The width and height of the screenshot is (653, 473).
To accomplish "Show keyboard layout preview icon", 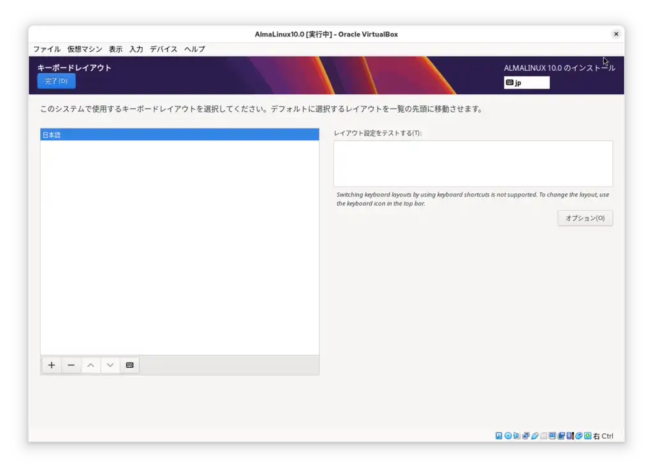I will click(x=129, y=365).
